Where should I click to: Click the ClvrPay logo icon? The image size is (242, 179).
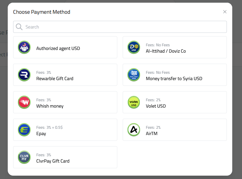(x=24, y=157)
